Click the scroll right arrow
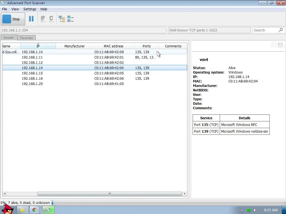The height and width of the screenshot is (214, 286). click(x=185, y=194)
